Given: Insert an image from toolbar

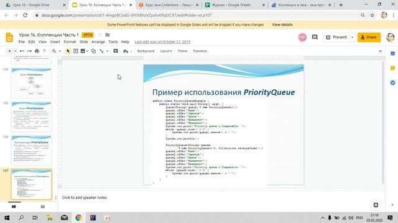Looking at the screenshot, I should click(83, 51).
